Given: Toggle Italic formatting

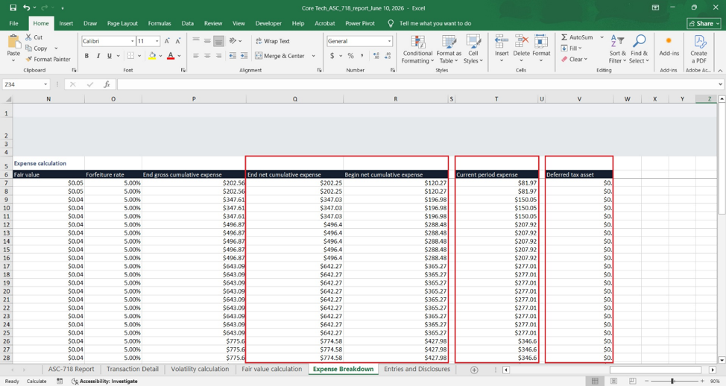Looking at the screenshot, I should (x=98, y=56).
